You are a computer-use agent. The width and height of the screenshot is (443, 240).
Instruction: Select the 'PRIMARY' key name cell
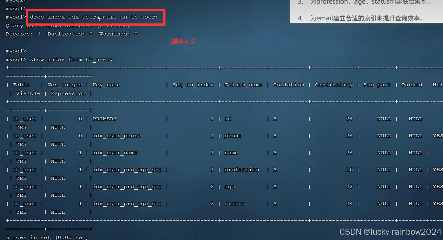tap(105, 119)
